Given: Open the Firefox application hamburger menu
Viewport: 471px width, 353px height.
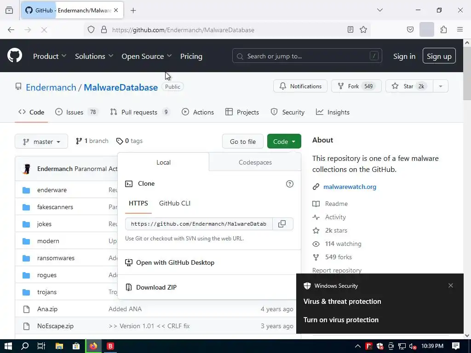Looking at the screenshot, I should (x=460, y=30).
